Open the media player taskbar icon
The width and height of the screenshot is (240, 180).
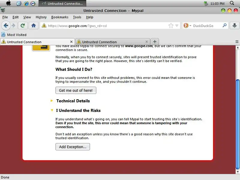33,3
